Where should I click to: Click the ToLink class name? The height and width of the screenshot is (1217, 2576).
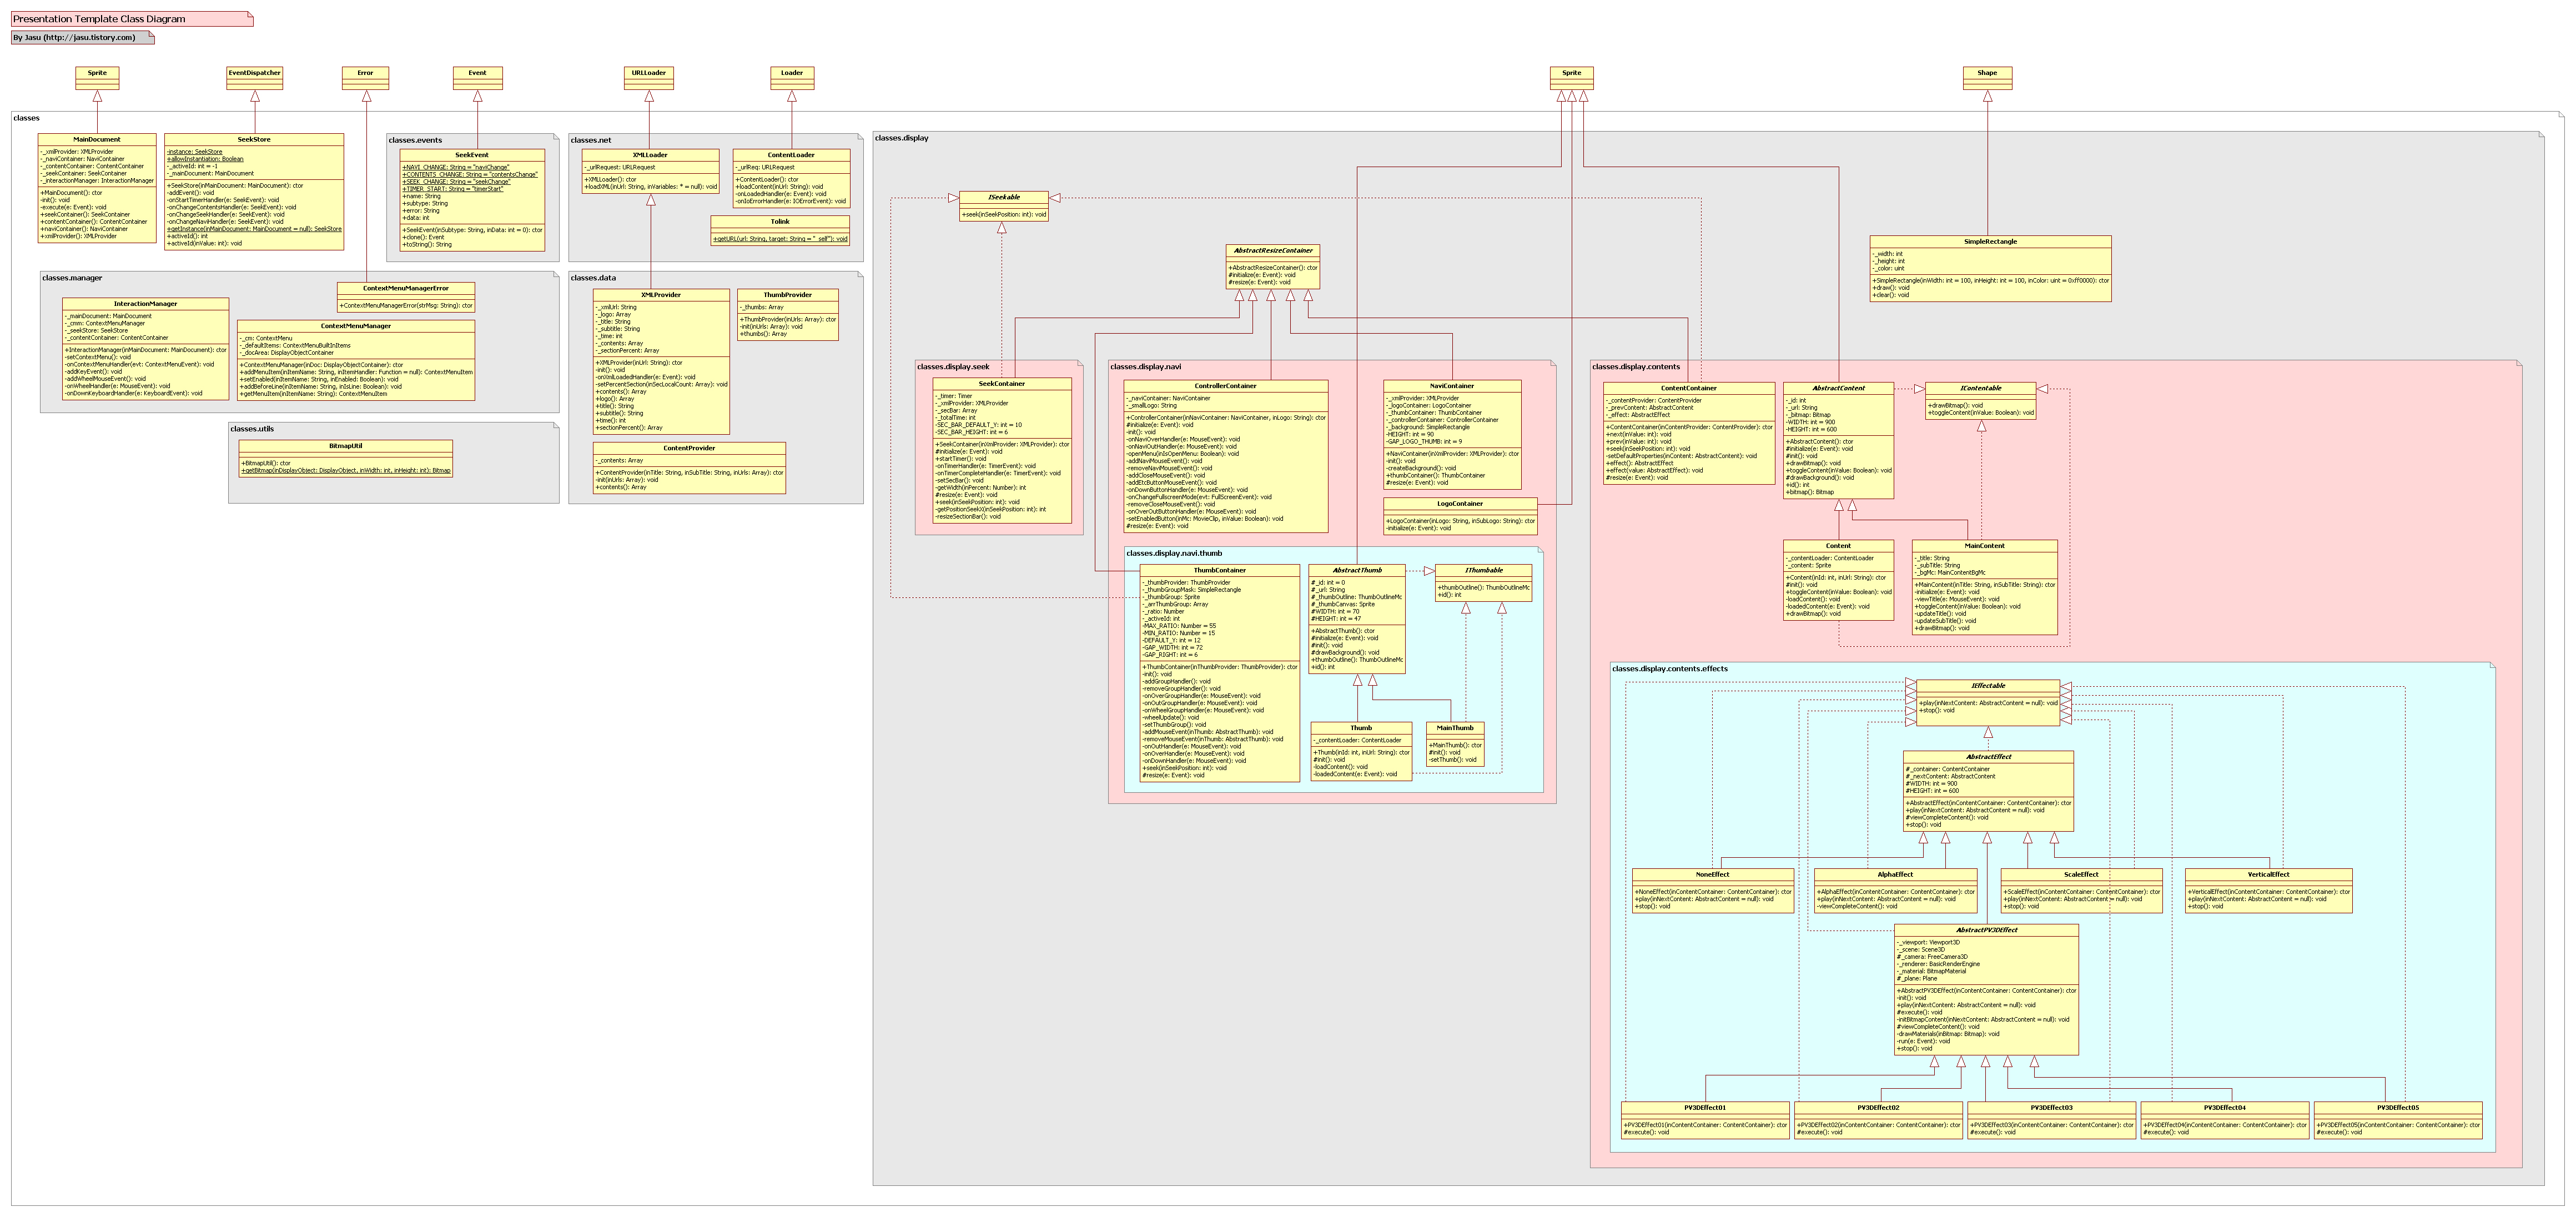pyautogui.click(x=780, y=222)
